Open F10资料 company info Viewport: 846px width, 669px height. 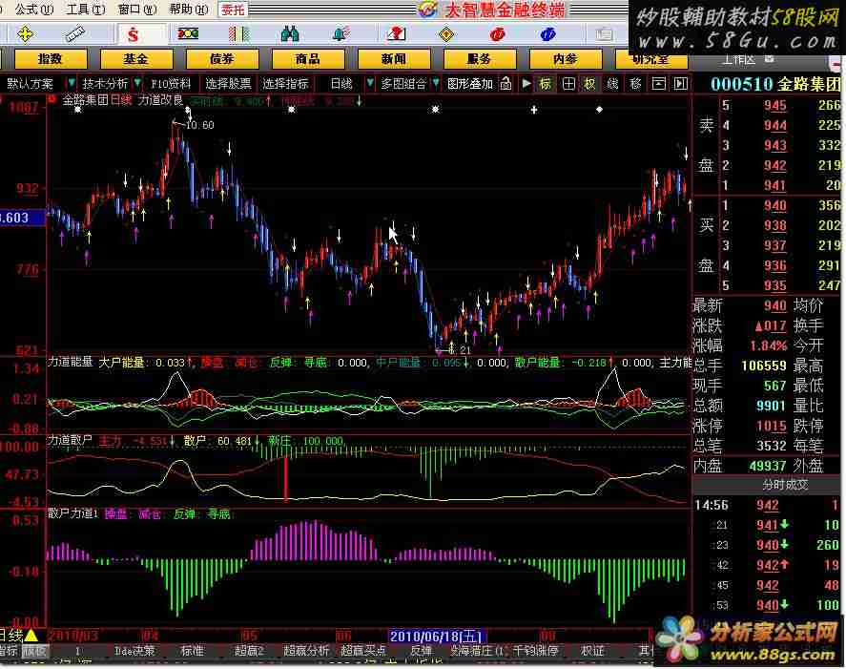coord(171,84)
